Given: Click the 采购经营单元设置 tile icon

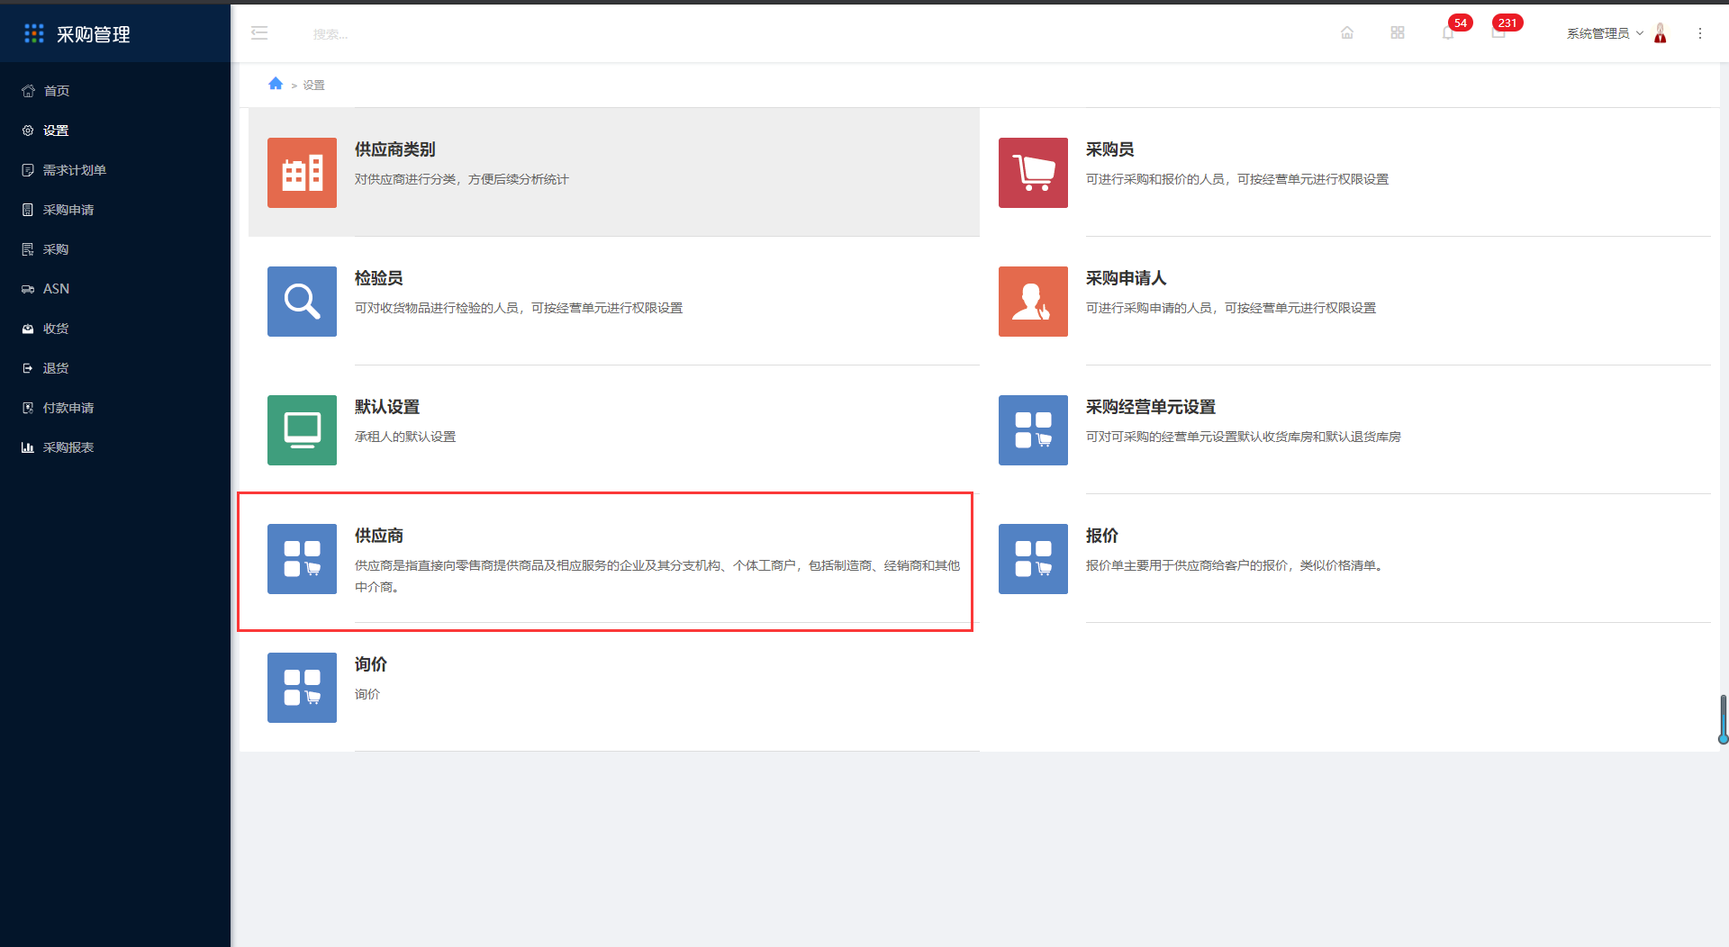Looking at the screenshot, I should [x=1033, y=430].
